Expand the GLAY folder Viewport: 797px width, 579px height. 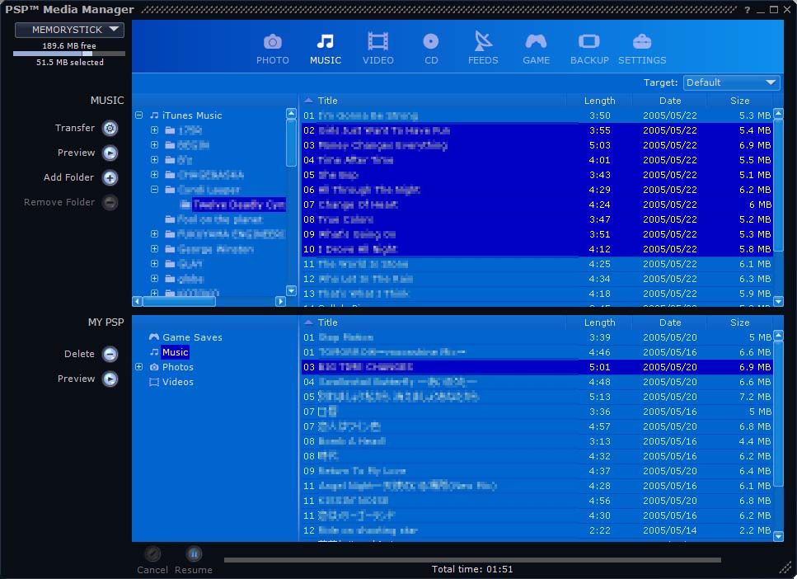pyautogui.click(x=154, y=264)
